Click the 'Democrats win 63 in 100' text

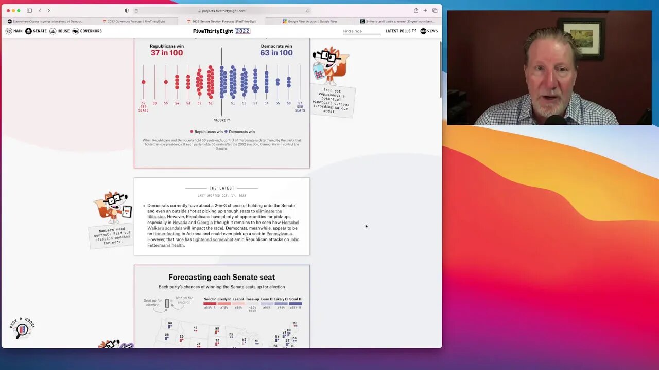pyautogui.click(x=276, y=50)
